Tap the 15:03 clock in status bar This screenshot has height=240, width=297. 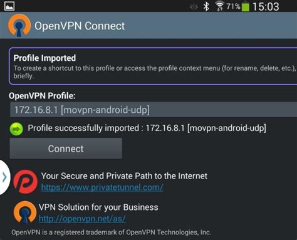(266, 6)
